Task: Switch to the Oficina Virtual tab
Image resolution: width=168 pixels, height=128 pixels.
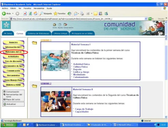Action: (60, 33)
